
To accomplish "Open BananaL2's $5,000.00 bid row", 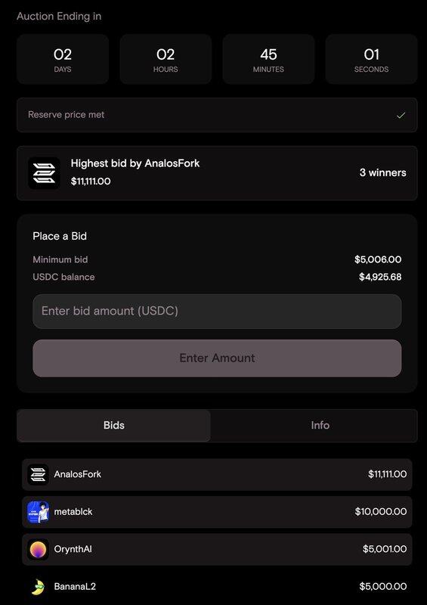I will click(217, 587).
